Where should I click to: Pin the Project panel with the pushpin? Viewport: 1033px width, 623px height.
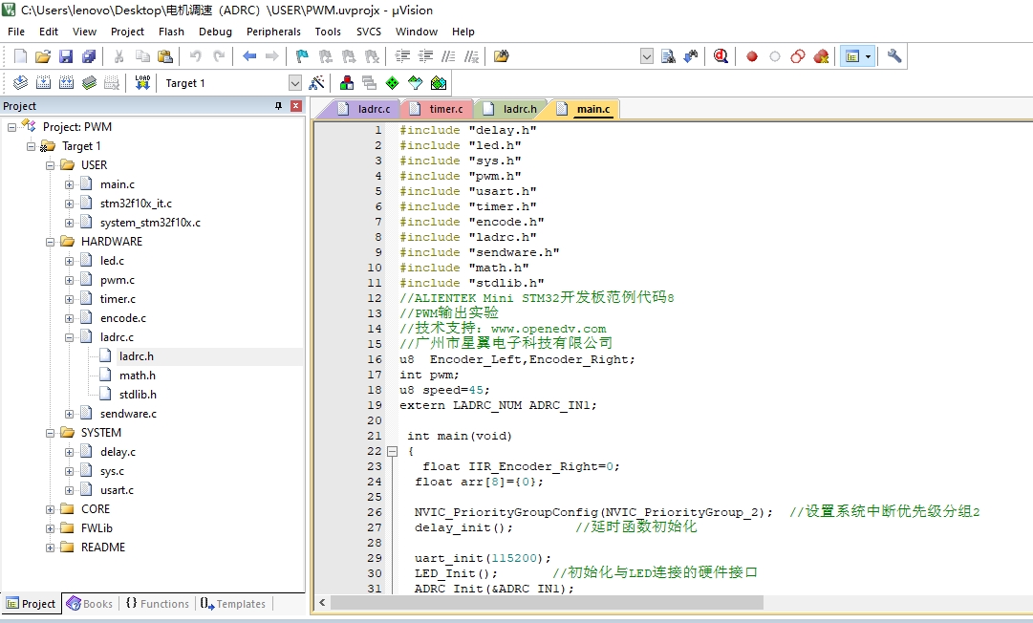pyautogui.click(x=278, y=106)
